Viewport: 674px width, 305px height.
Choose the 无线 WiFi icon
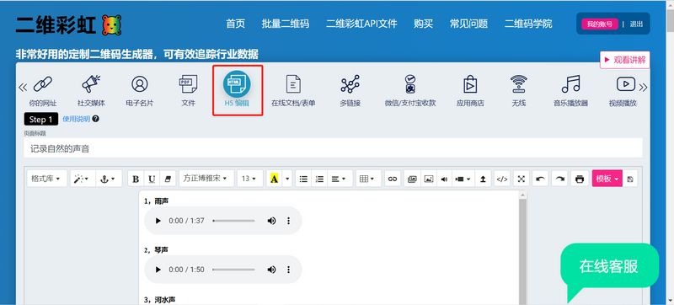click(x=519, y=84)
